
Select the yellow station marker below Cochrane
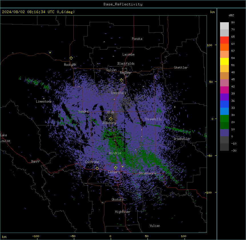(x=97, y=168)
